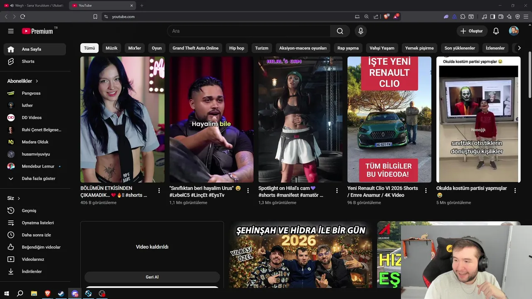Open Daha sonra izle list
This screenshot has height=299, width=532.
tap(35, 235)
